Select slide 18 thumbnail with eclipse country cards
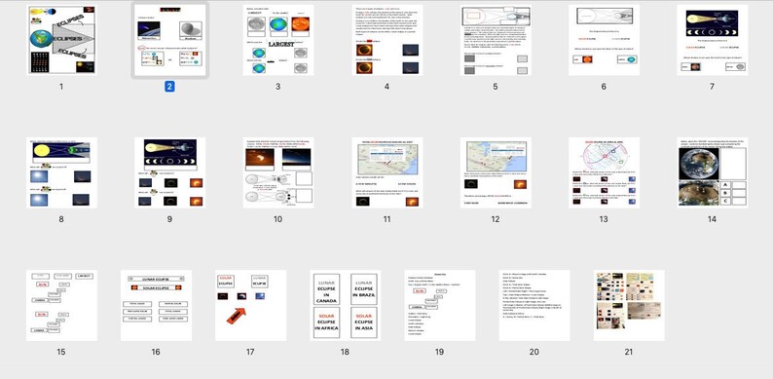The height and width of the screenshot is (379, 773). (345, 306)
